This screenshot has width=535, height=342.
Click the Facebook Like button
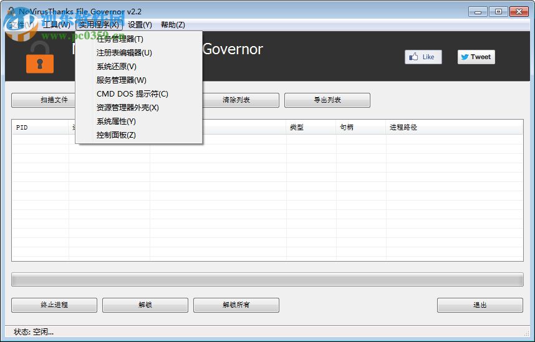tap(423, 57)
